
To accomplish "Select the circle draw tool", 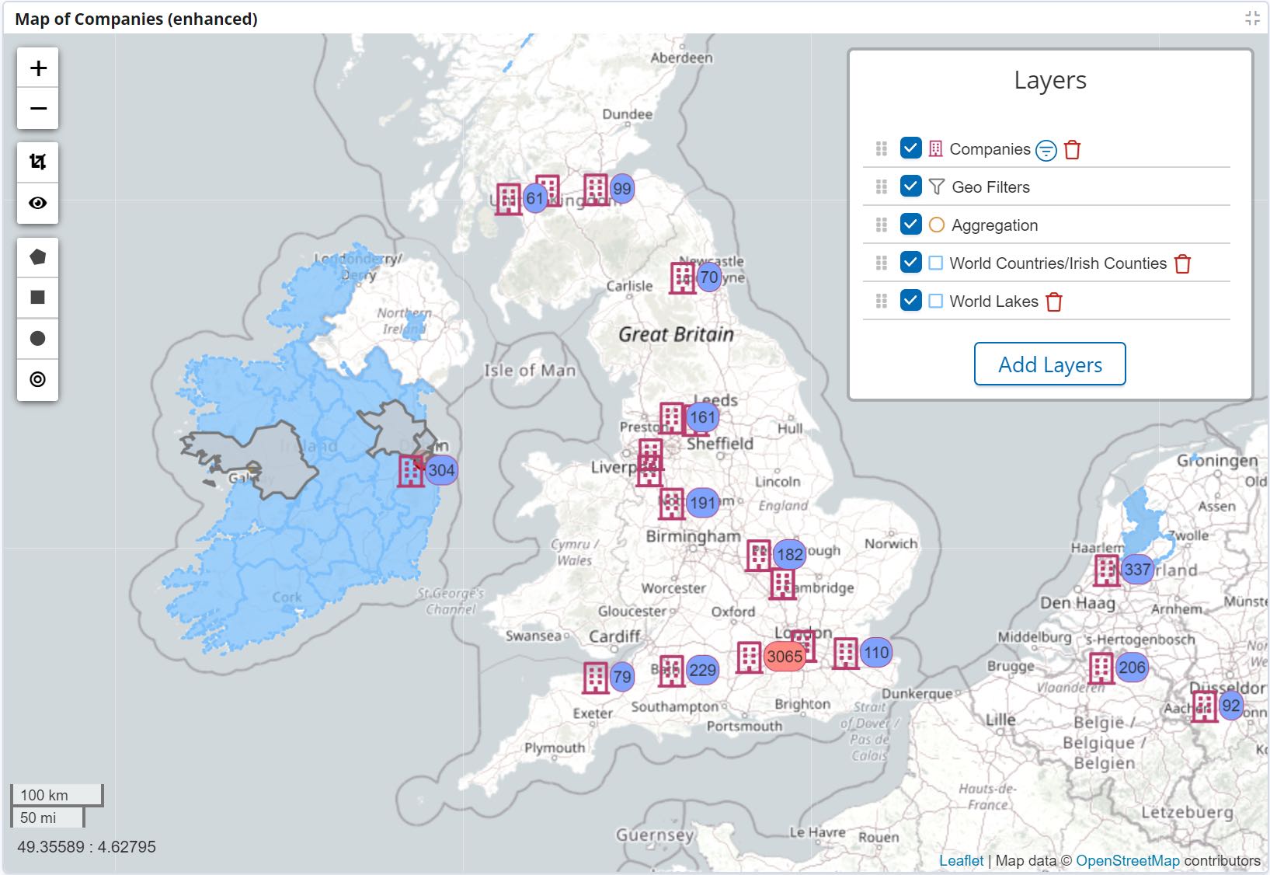I will (38, 339).
